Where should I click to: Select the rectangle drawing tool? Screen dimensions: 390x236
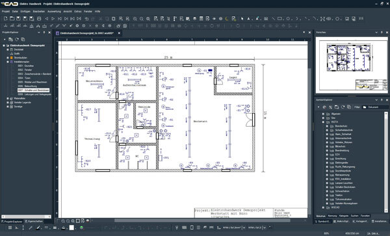[279, 19]
